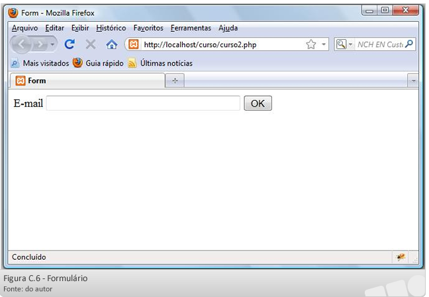
Task: Open the search engine selector dropdown
Action: (344, 44)
